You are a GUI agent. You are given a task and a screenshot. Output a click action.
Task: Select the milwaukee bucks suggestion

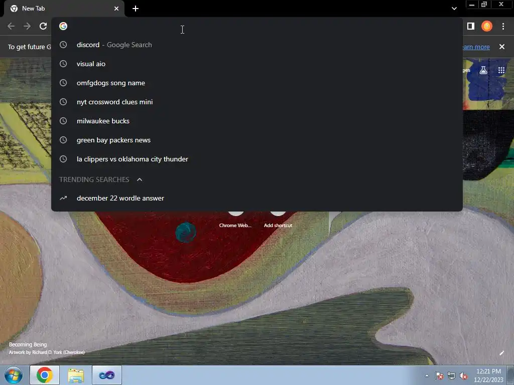tap(257, 121)
